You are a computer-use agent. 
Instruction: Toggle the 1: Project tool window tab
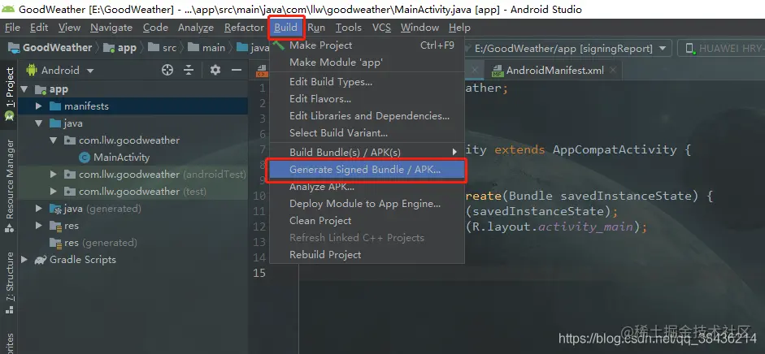tap(9, 94)
